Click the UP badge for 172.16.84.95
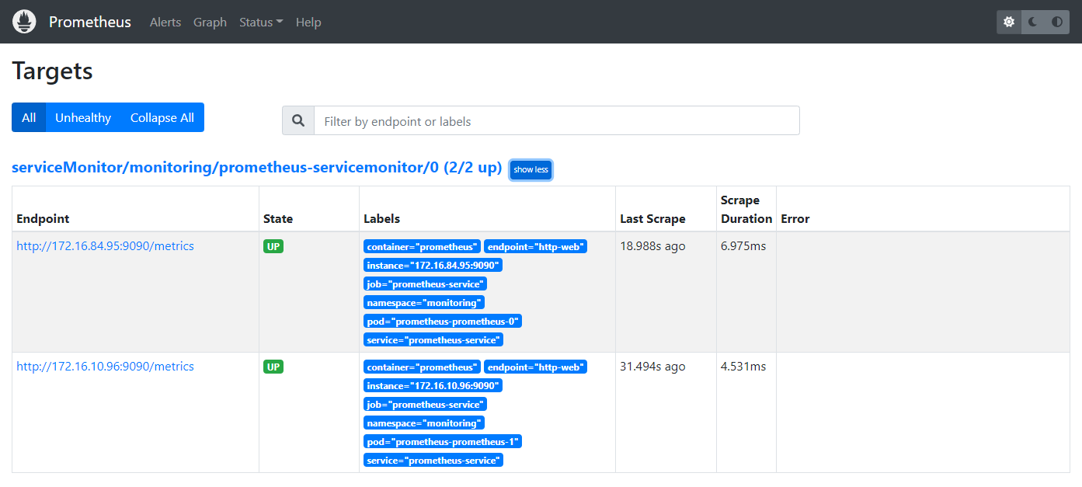The width and height of the screenshot is (1082, 487). coord(273,246)
